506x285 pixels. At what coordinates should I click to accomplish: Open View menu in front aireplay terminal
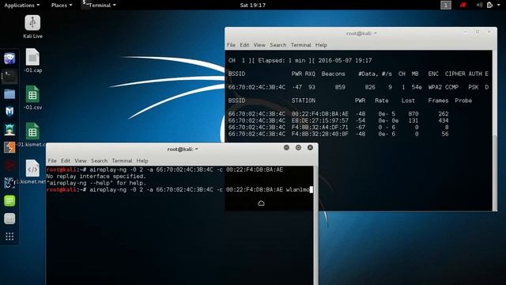pyautogui.click(x=81, y=161)
